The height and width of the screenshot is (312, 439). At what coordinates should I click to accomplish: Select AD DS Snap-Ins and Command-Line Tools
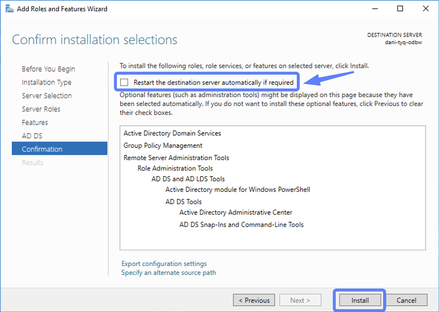[x=241, y=225]
